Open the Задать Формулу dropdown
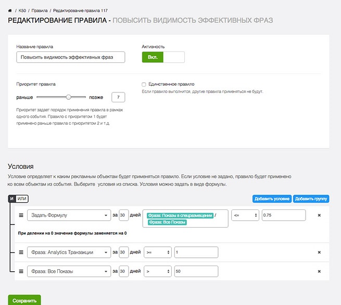 point(68,215)
